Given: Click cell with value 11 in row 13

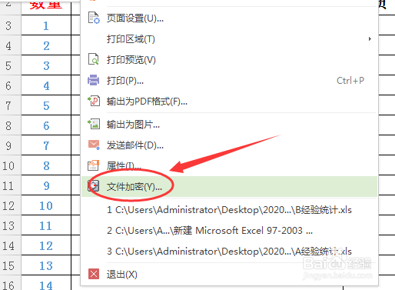Looking at the screenshot, I should (46, 225).
